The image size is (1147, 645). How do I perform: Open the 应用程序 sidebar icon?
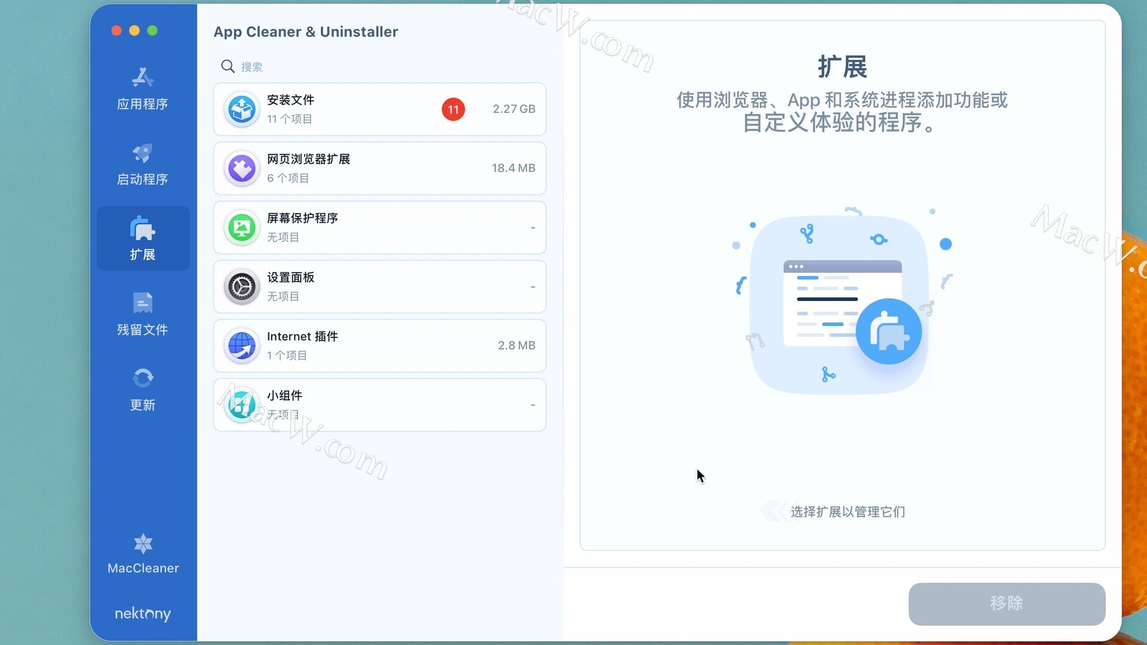[143, 78]
